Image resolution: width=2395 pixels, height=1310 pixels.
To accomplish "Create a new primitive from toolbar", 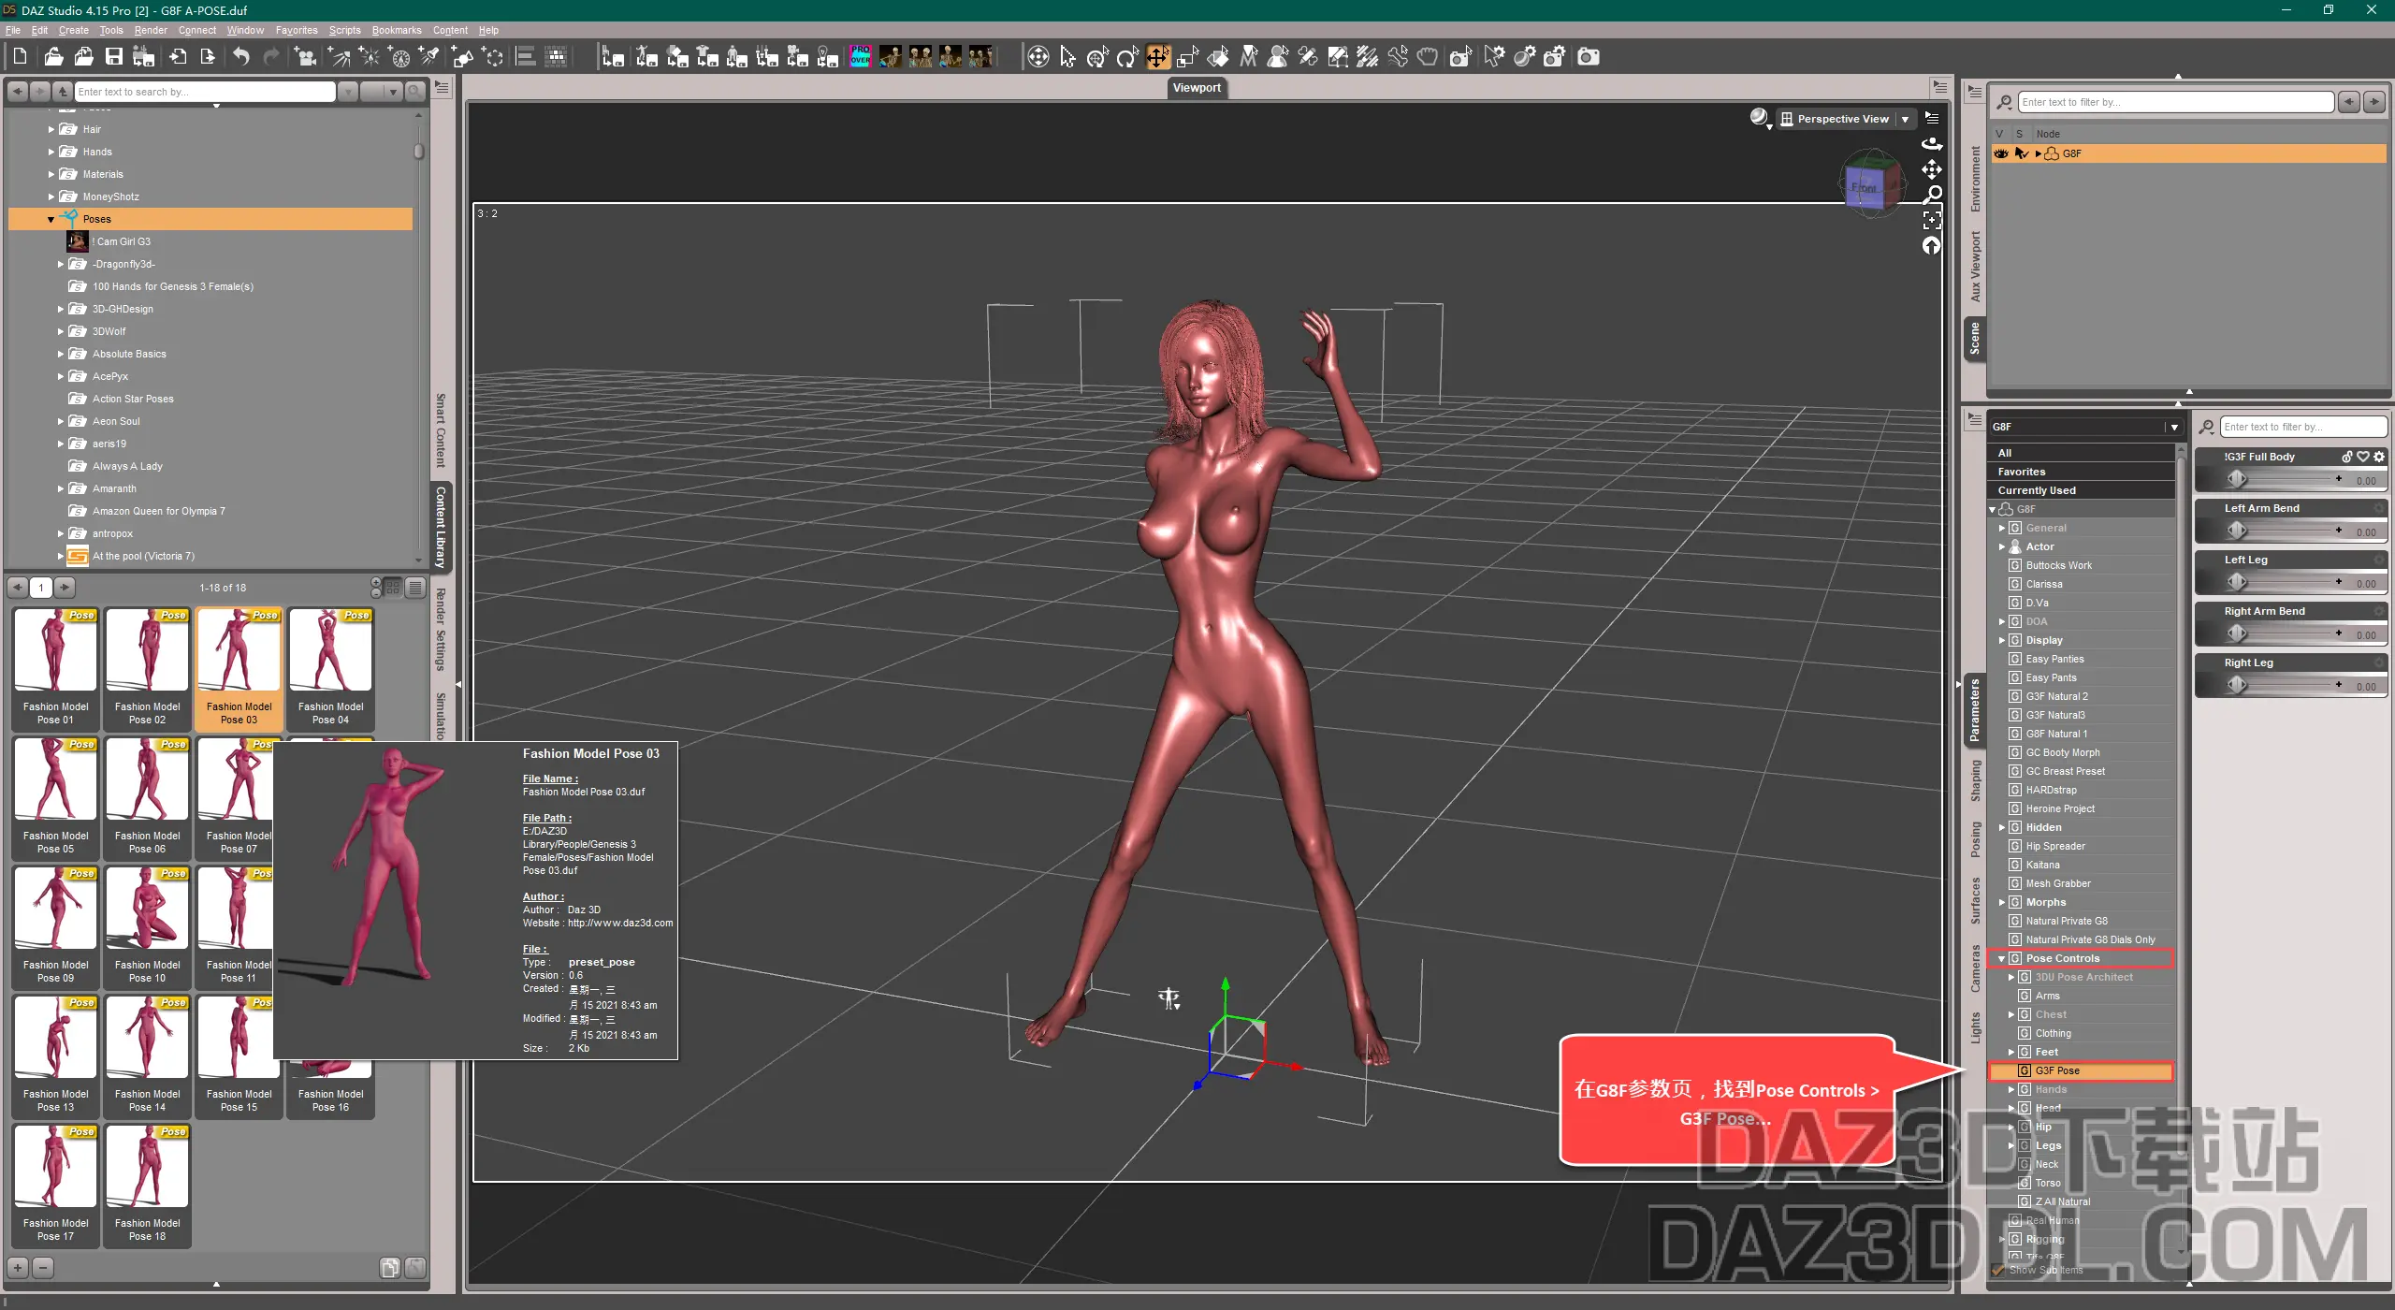I will pos(462,57).
